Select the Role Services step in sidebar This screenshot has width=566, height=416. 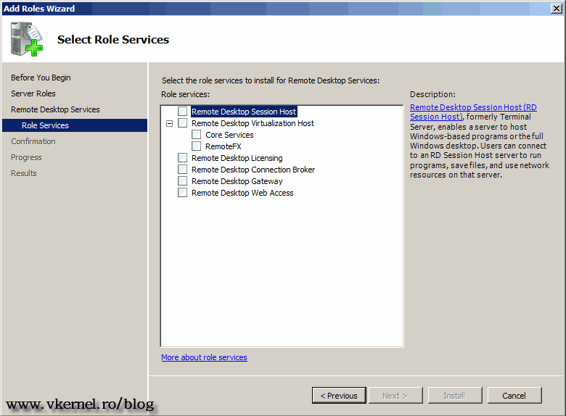45,125
